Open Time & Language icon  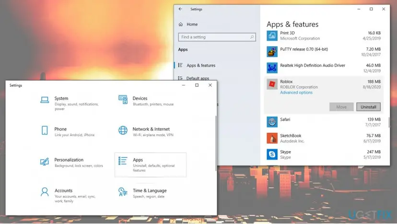(123, 192)
